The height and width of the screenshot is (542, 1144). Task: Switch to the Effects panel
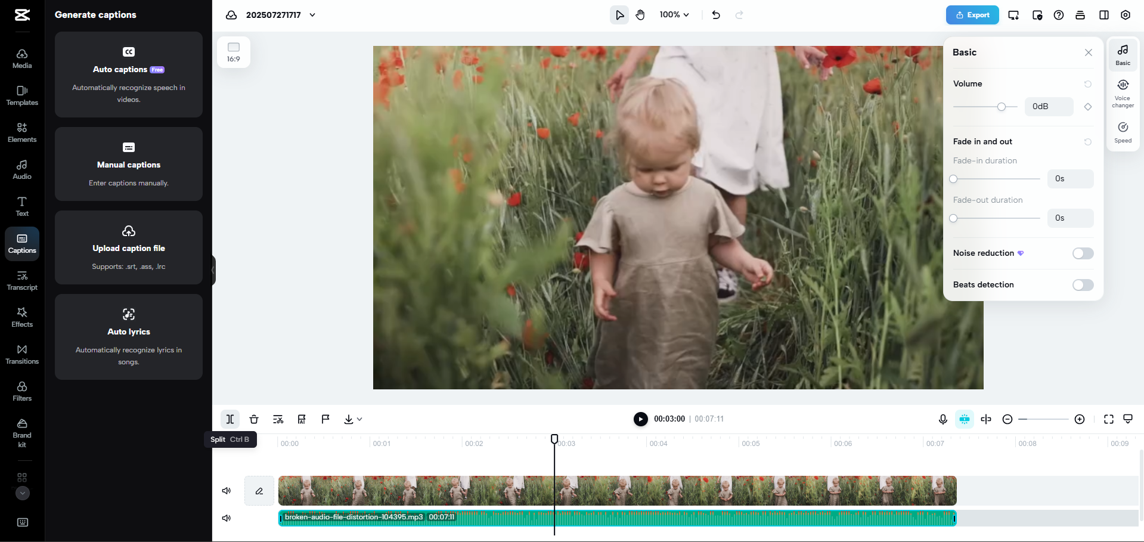[21, 317]
